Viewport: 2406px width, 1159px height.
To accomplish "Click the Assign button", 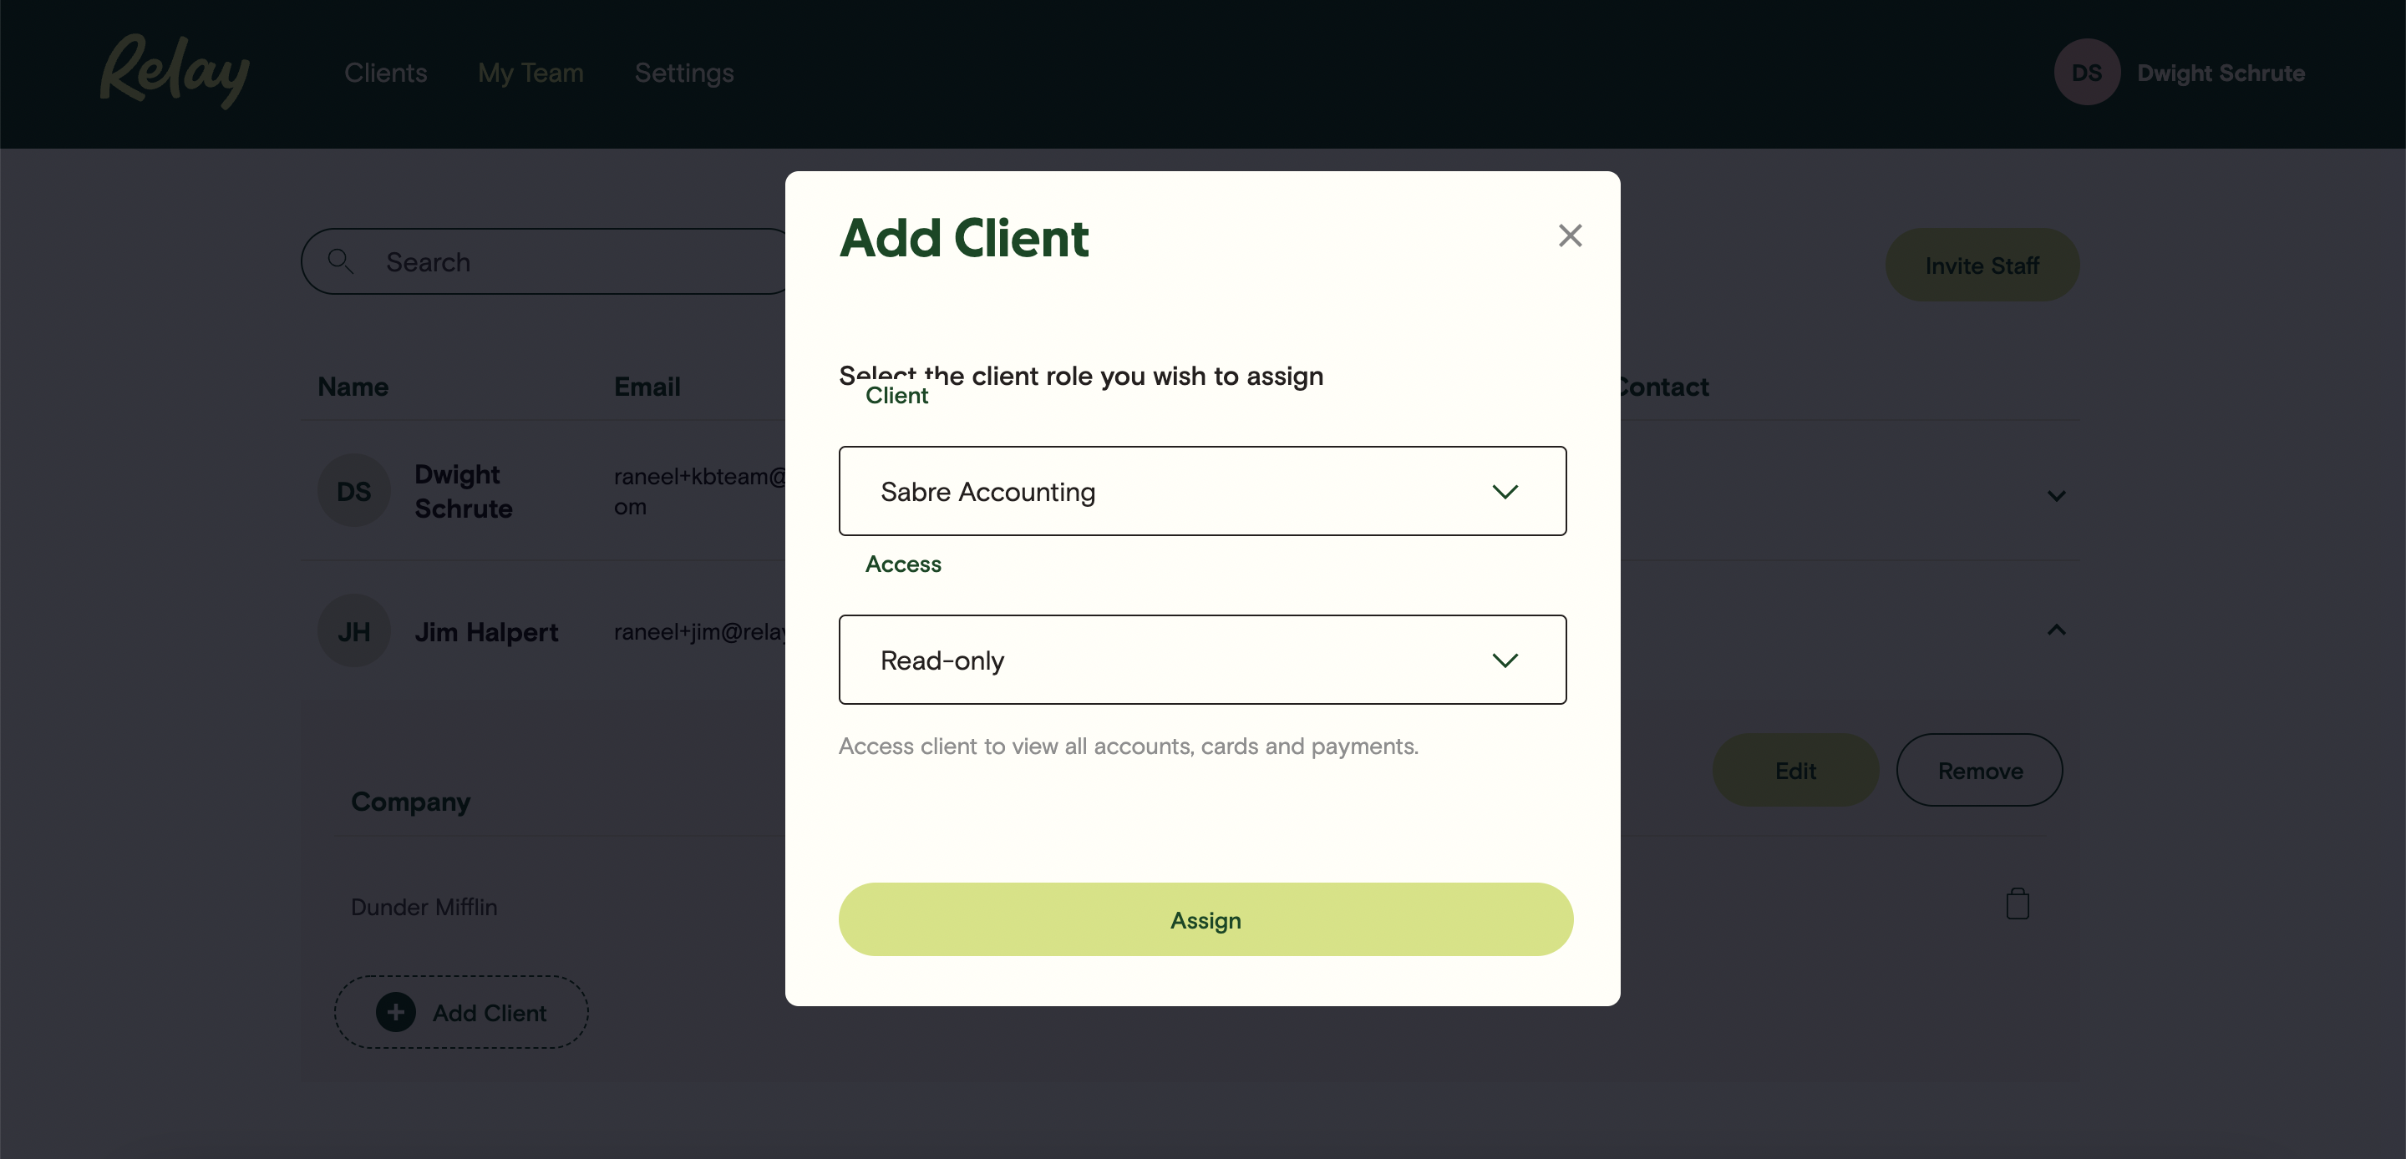I will [x=1205, y=919].
